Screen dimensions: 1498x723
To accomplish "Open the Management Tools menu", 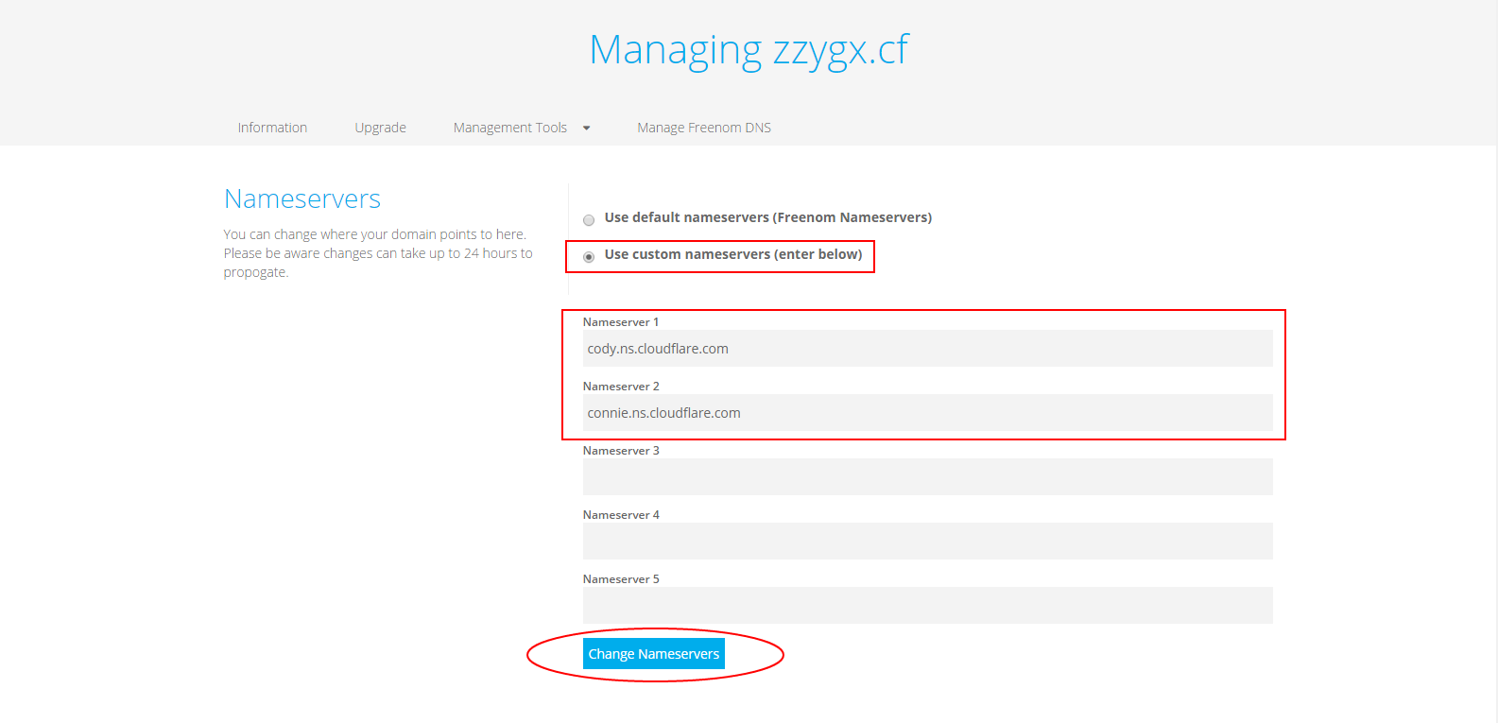I will click(510, 128).
